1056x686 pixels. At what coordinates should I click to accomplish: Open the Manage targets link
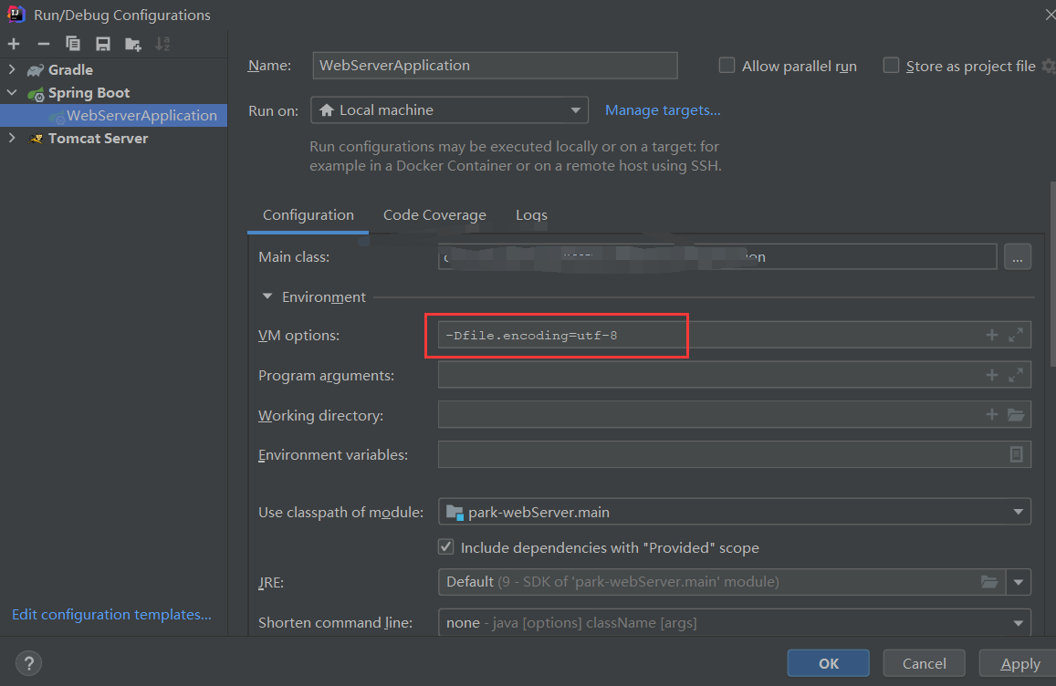click(x=663, y=110)
